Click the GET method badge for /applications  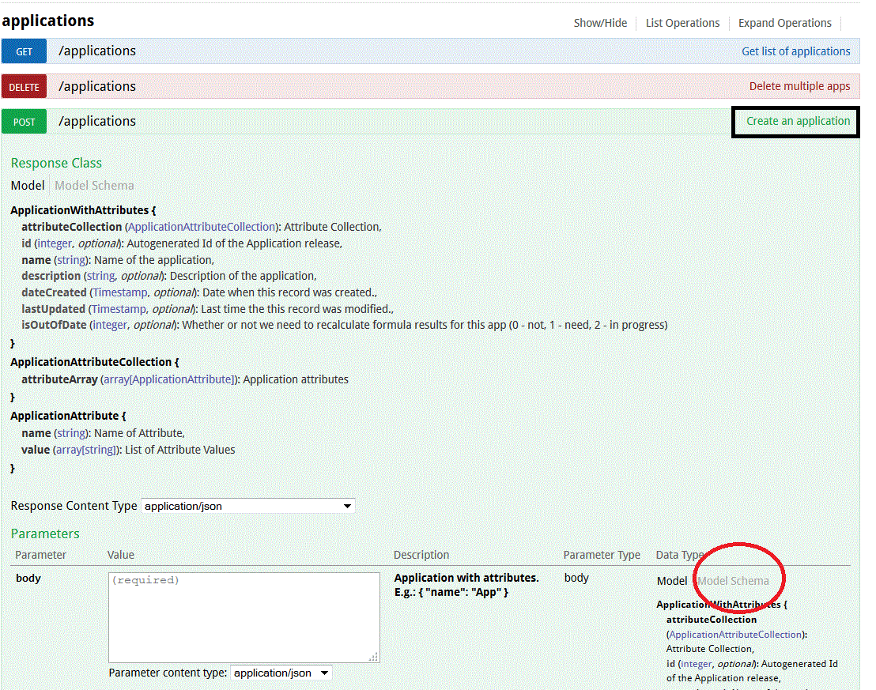pyautogui.click(x=24, y=51)
